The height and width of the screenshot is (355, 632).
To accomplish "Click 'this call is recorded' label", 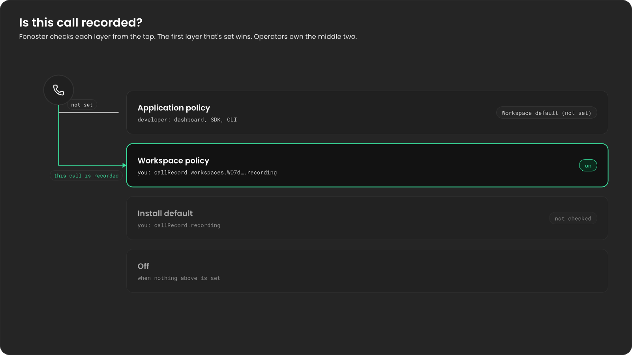I will (x=86, y=176).
